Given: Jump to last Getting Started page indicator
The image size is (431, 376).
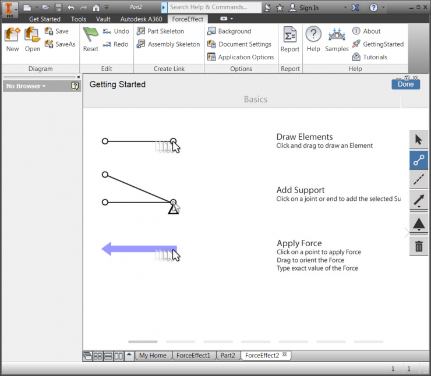Looking at the screenshot, I should pos(369,342).
